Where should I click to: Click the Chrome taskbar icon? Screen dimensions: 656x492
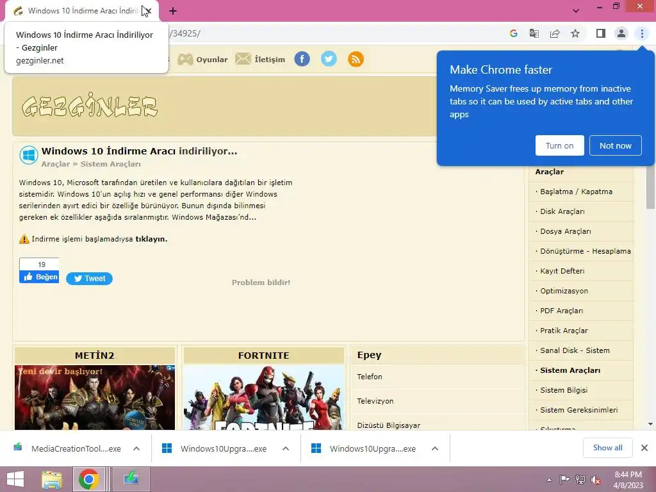pyautogui.click(x=88, y=479)
